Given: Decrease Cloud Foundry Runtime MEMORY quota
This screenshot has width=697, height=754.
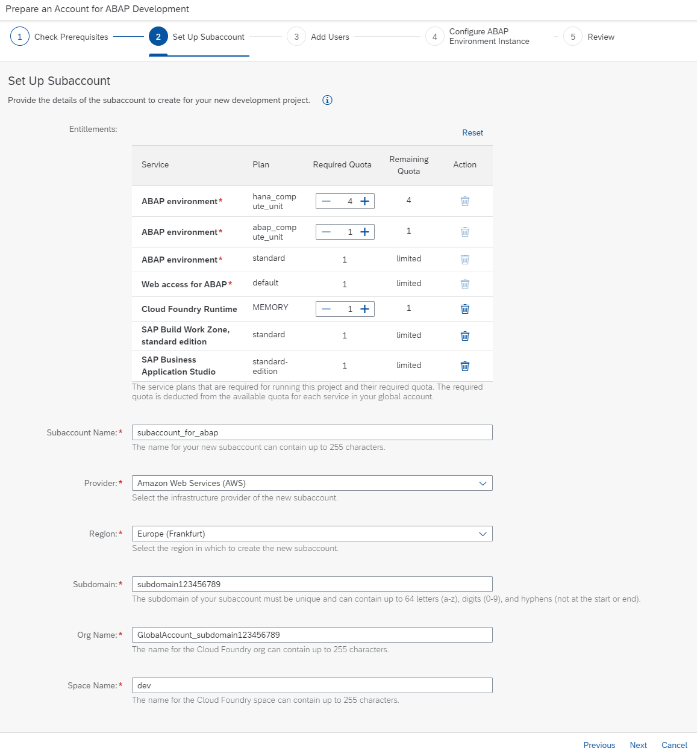Looking at the screenshot, I should (326, 309).
